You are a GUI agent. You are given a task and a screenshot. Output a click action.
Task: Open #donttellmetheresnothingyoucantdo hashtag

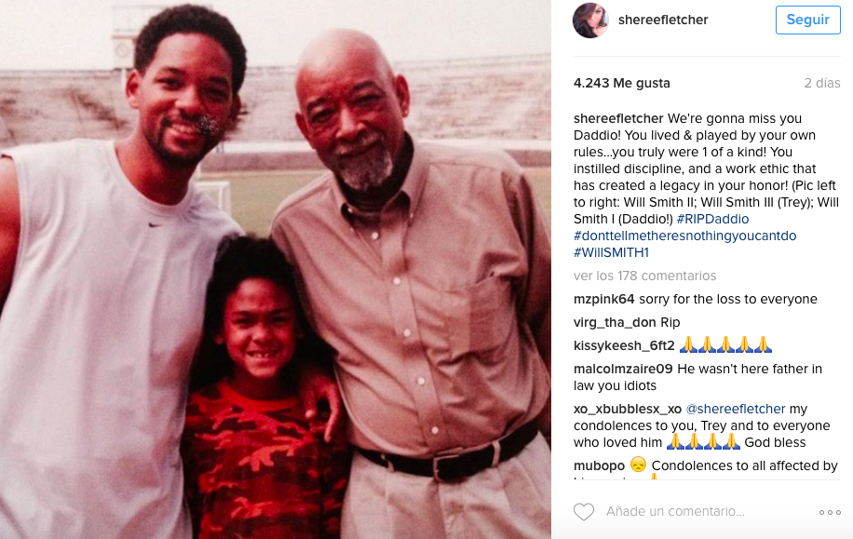684,236
